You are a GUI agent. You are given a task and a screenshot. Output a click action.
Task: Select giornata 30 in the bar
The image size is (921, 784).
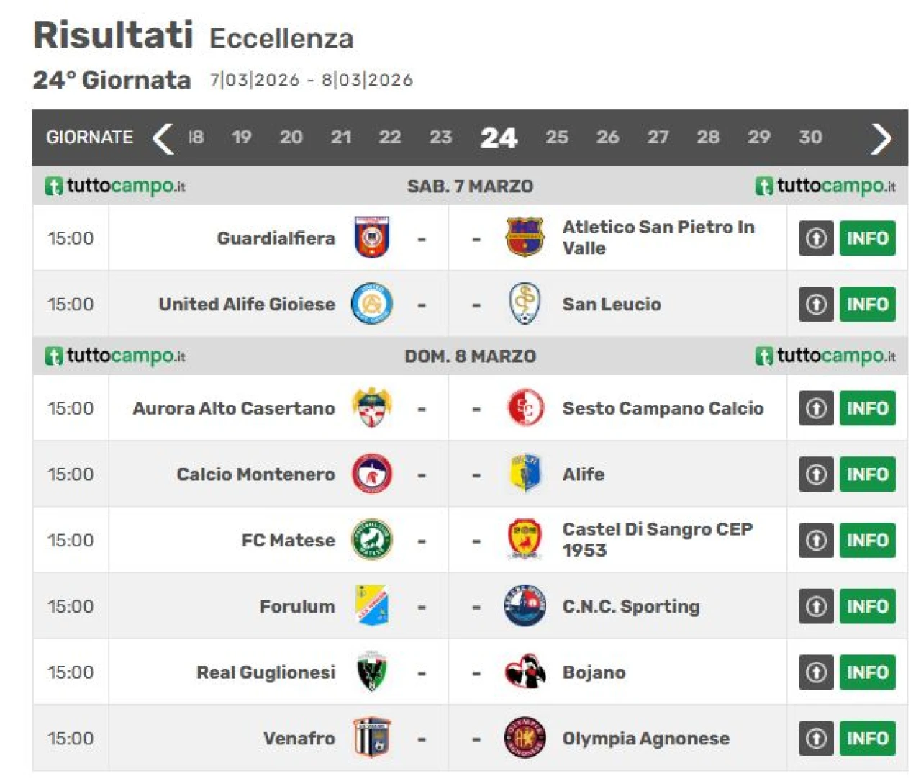pos(810,138)
